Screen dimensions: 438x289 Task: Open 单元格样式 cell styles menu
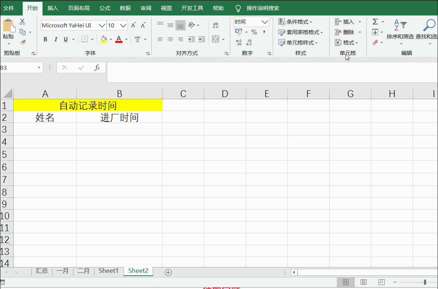(298, 43)
